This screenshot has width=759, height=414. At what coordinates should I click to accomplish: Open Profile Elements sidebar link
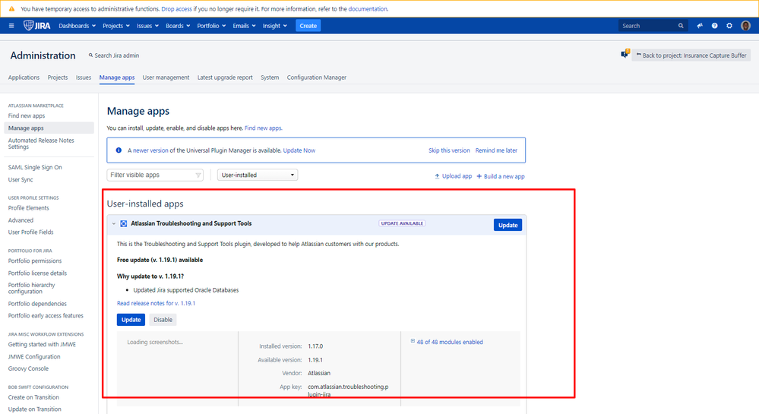click(29, 207)
